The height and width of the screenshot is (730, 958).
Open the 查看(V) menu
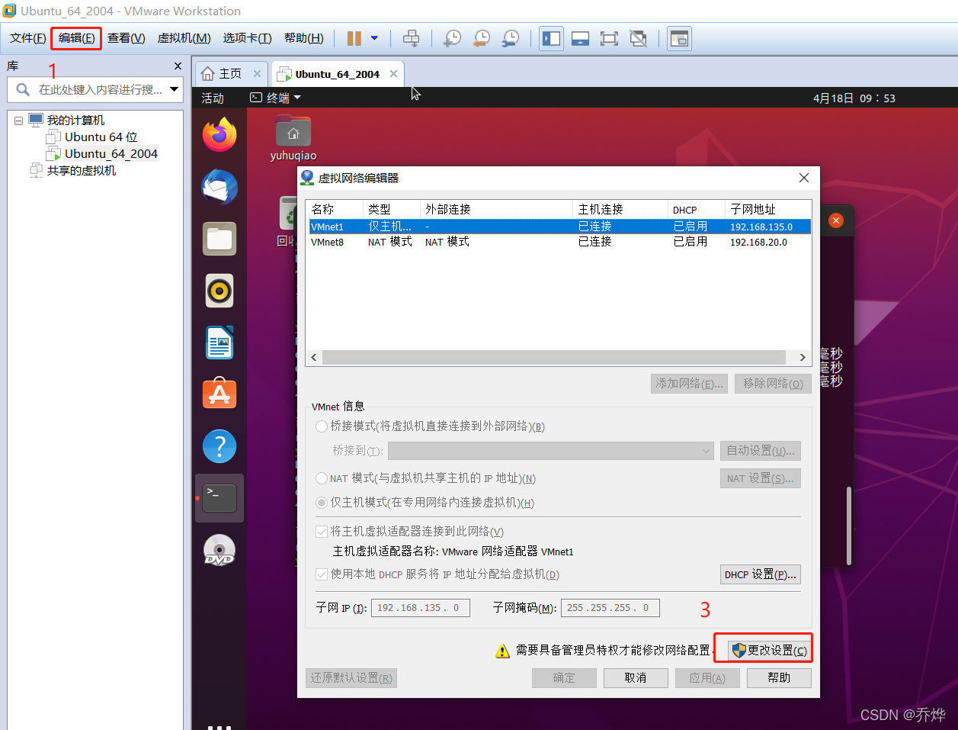(x=127, y=38)
